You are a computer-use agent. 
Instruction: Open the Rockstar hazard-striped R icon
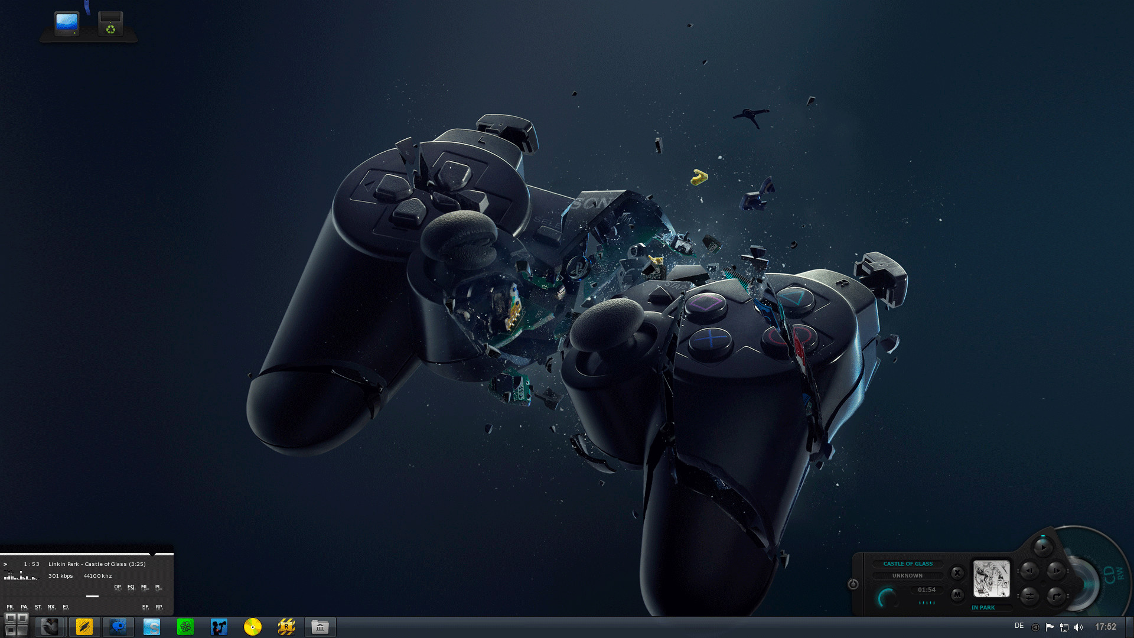click(286, 627)
